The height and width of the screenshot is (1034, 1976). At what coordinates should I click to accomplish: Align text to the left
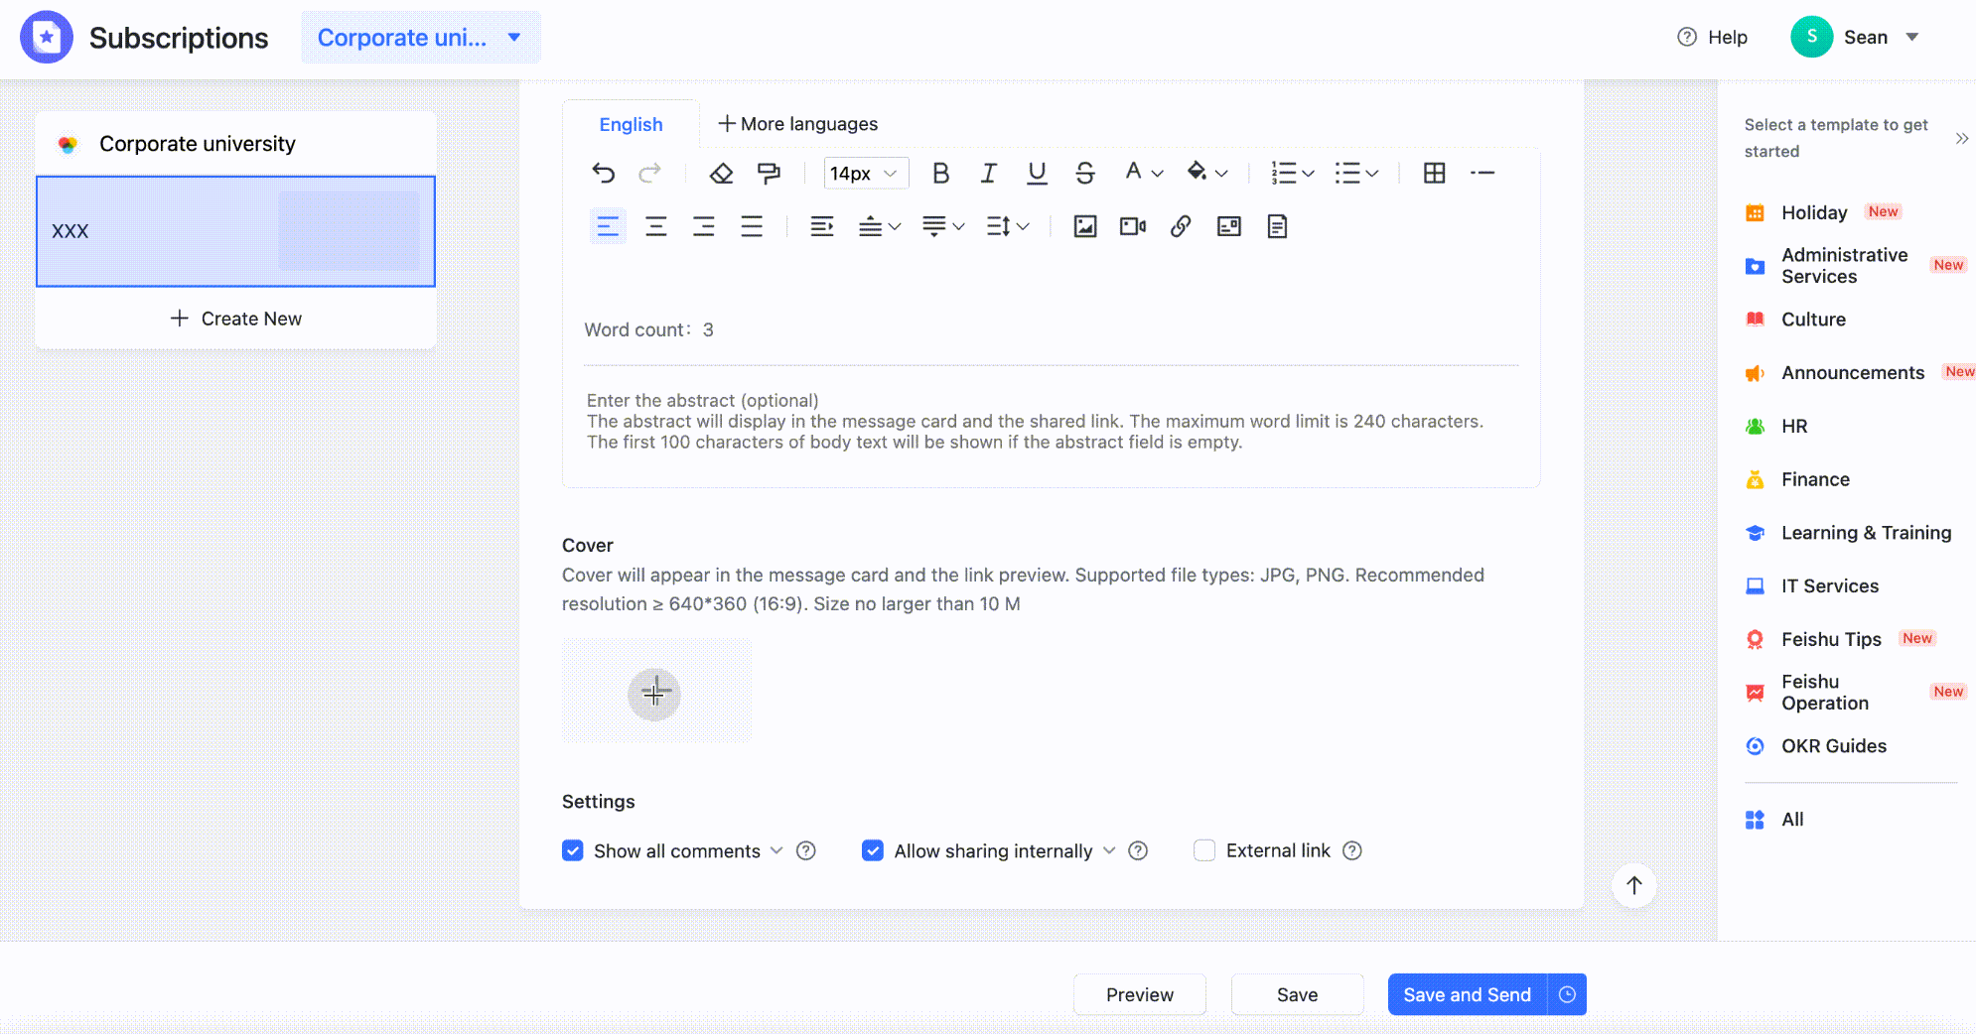[608, 227]
